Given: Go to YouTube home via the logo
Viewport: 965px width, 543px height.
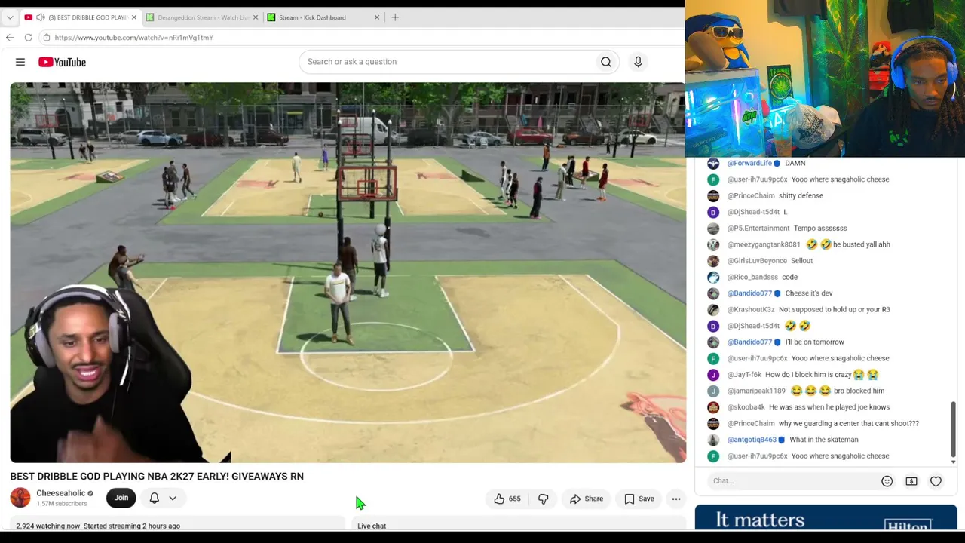Looking at the screenshot, I should click(62, 62).
